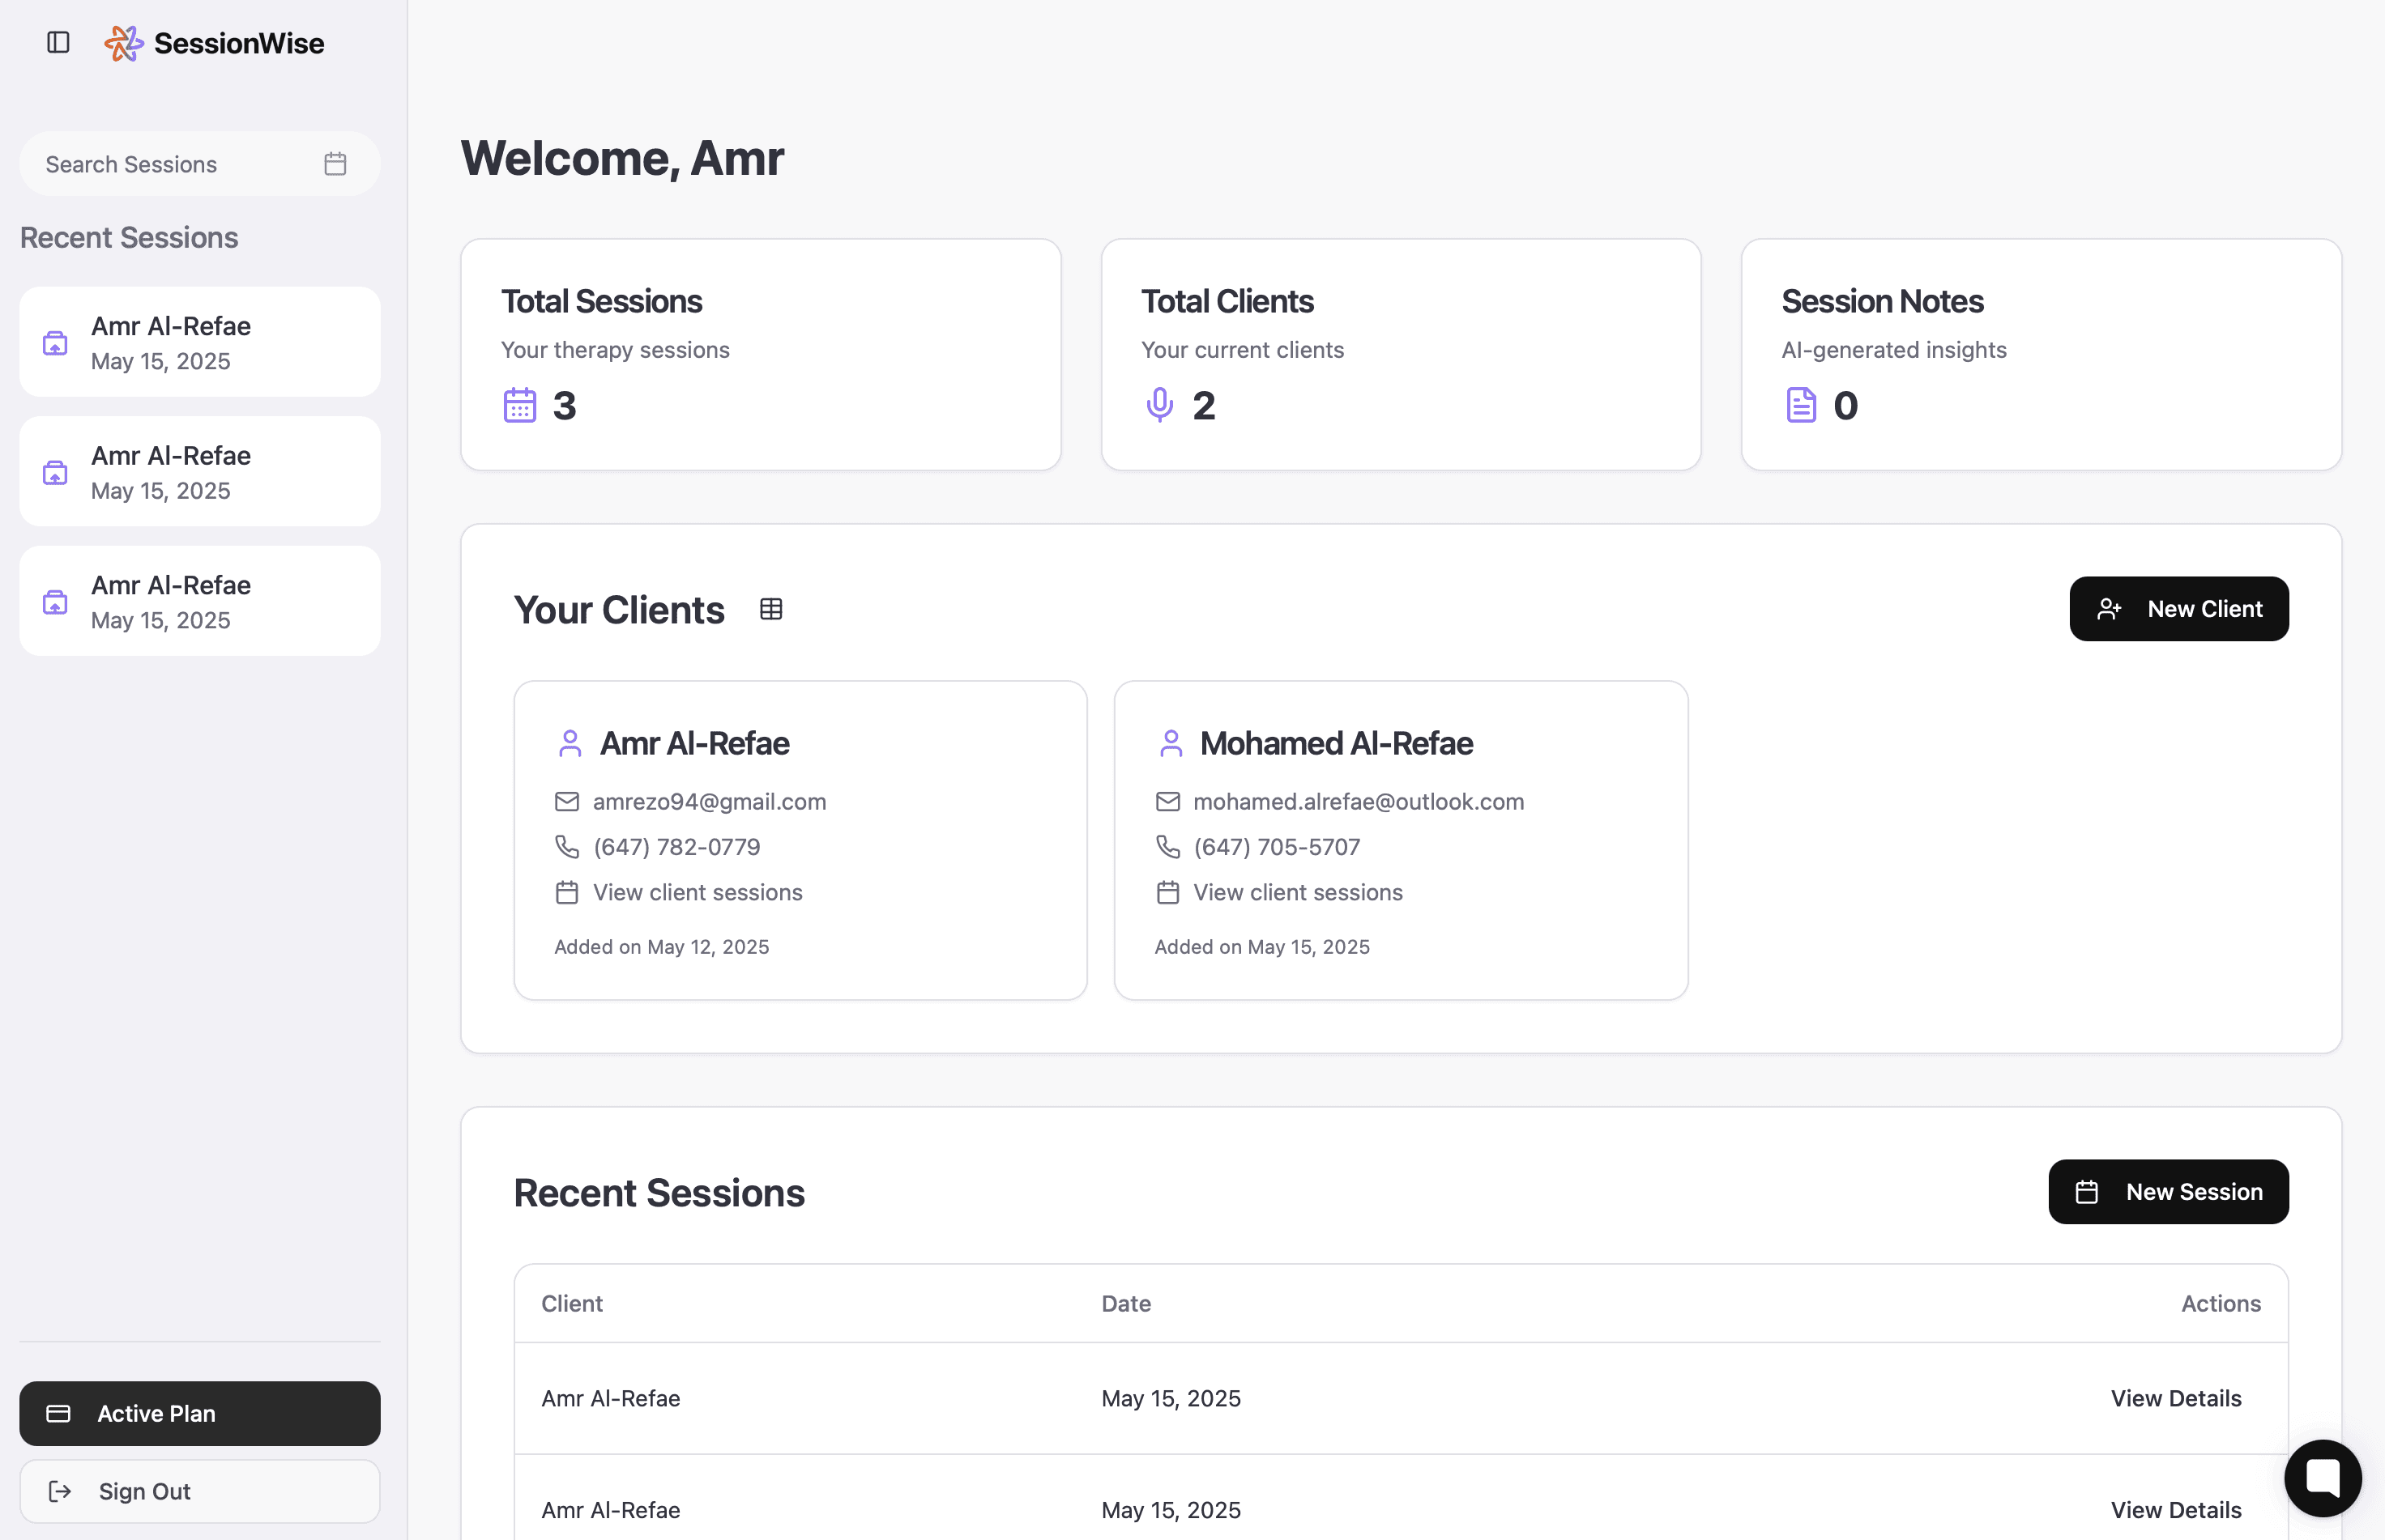Click calendar icon in Mohamed Al-Refae's client card
Screen dimensions: 2385x1540
(1167, 892)
